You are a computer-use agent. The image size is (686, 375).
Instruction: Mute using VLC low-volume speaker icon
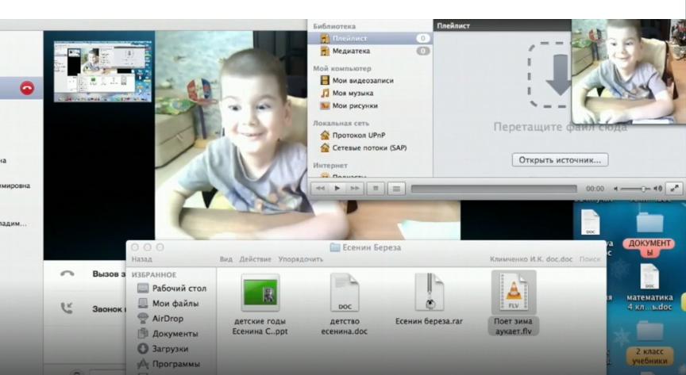point(615,189)
